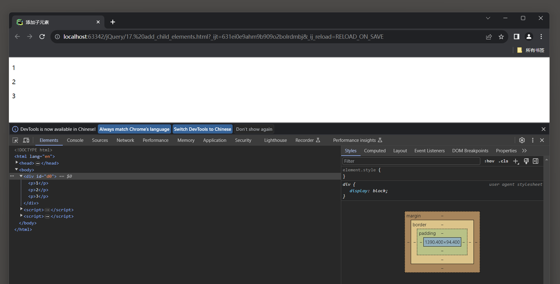The width and height of the screenshot is (560, 284).
Task: Focus the styles Filter field
Action: (411, 161)
